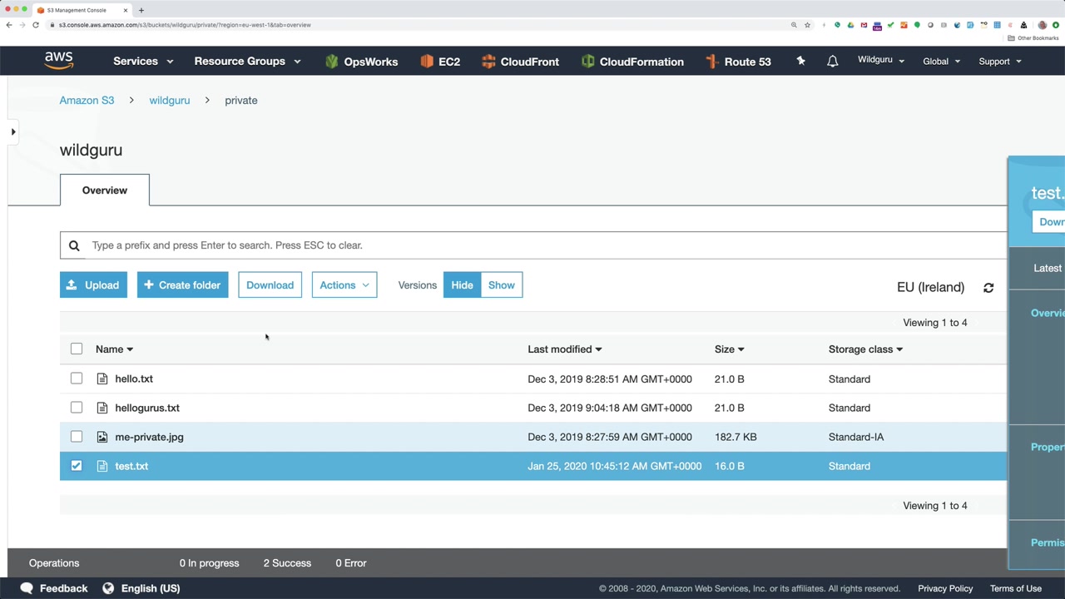Image resolution: width=1065 pixels, height=599 pixels.
Task: Click English (US) language selector
Action: (x=150, y=588)
